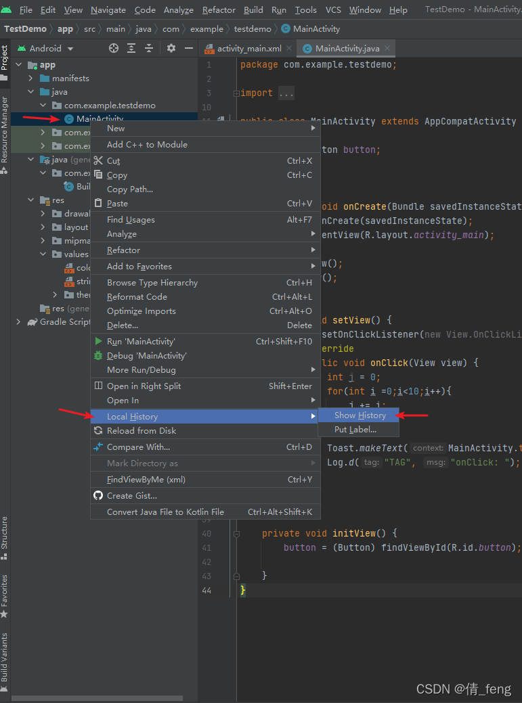This screenshot has width=522, height=703.
Task: Open the VCS menu
Action: coord(333,10)
